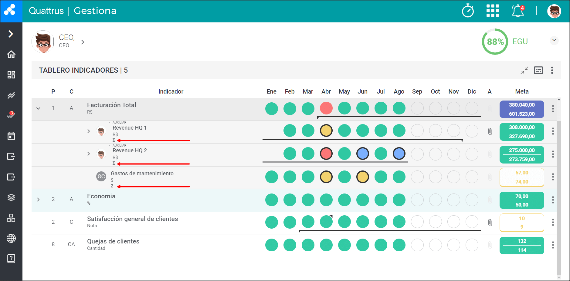This screenshot has height=281, width=570.
Task: Open the tablero indicadores options menu
Action: click(552, 70)
